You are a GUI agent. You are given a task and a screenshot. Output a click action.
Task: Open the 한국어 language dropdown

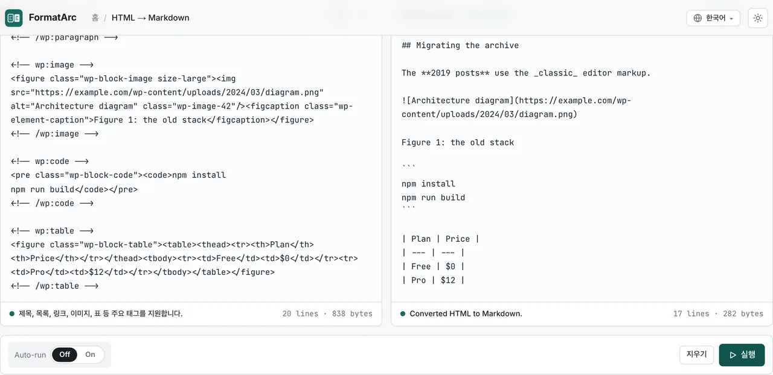[x=713, y=18]
